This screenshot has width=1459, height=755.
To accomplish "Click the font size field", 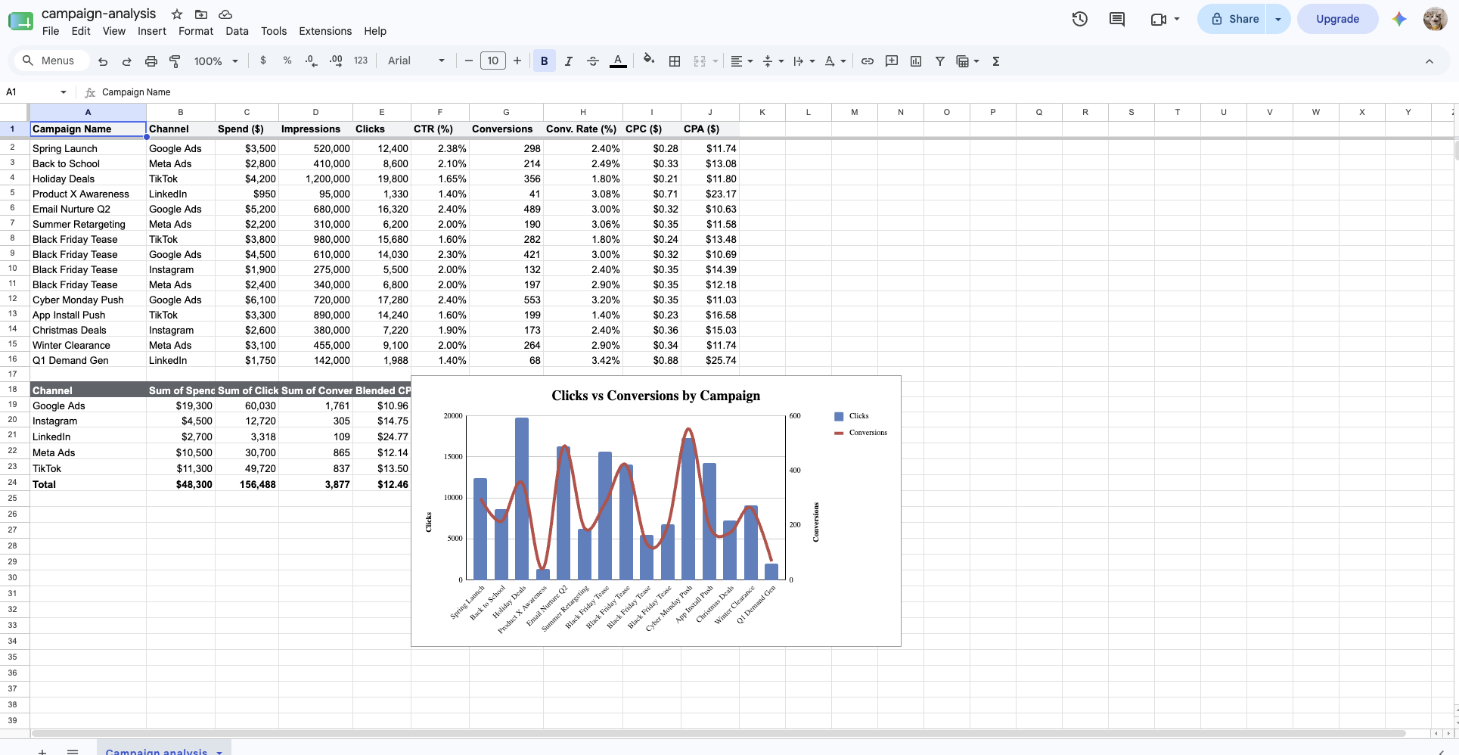I will click(x=493, y=61).
